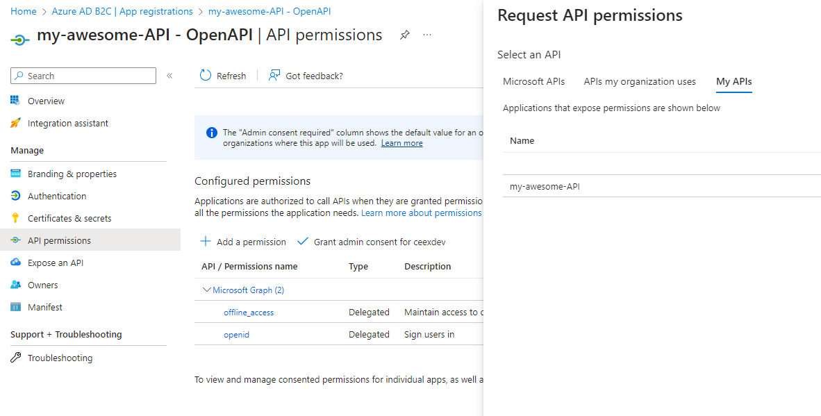Click Add a permission button

(244, 242)
